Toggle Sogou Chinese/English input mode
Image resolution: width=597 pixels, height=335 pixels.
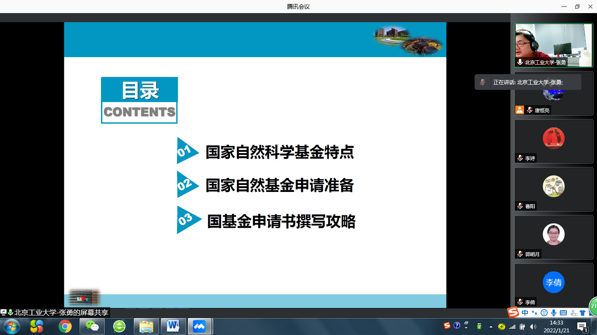pyautogui.click(x=525, y=313)
